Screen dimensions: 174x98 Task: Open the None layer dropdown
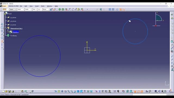pos(46,10)
